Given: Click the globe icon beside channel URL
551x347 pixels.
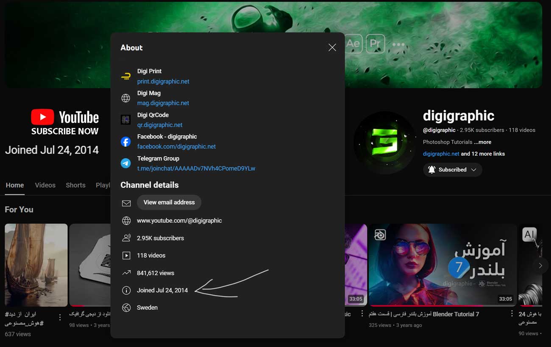Looking at the screenshot, I should (126, 221).
